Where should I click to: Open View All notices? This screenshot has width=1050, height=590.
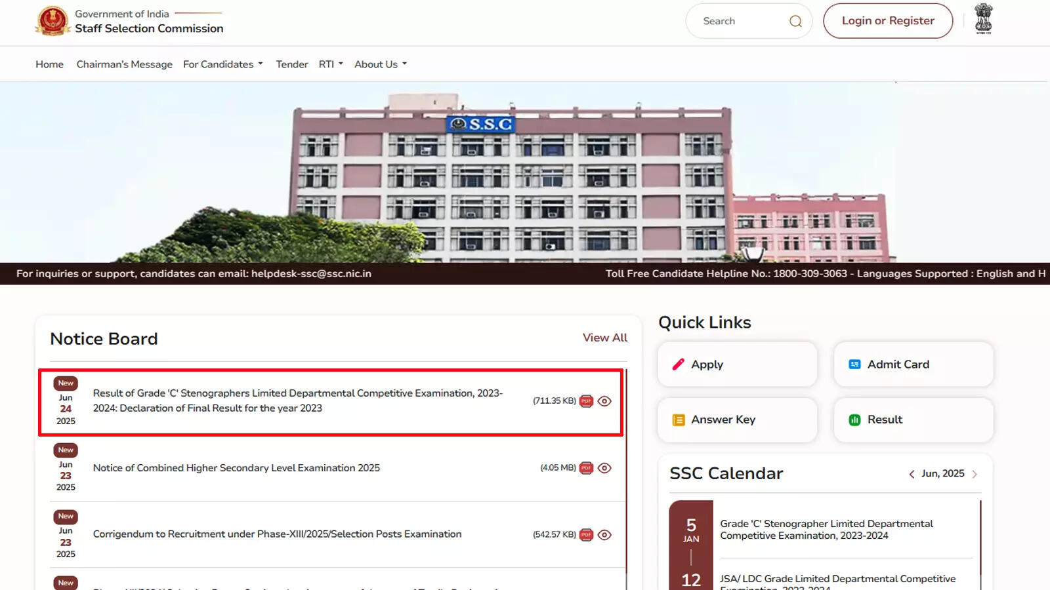click(x=604, y=338)
